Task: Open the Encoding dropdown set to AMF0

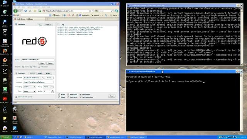Action: click(x=29, y=87)
